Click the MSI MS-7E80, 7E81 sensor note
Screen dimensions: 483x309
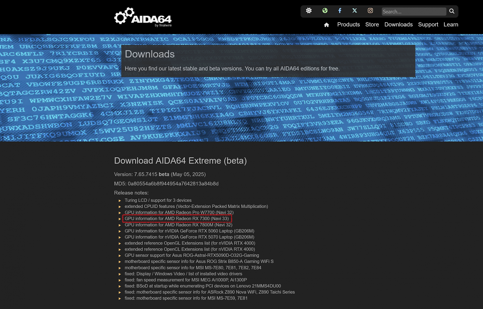point(193,267)
